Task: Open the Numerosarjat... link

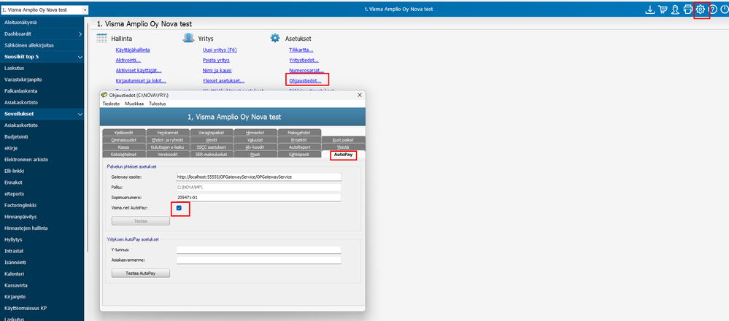Action: click(x=306, y=70)
